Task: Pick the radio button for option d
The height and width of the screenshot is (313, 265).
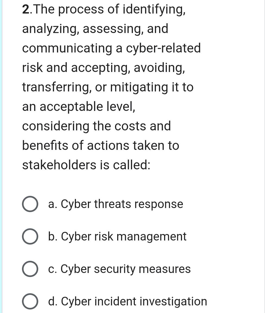Action: [x=30, y=302]
